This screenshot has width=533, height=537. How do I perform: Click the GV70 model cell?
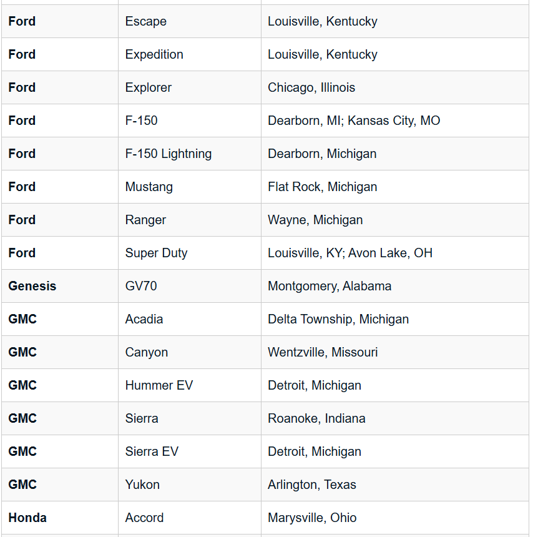click(141, 286)
